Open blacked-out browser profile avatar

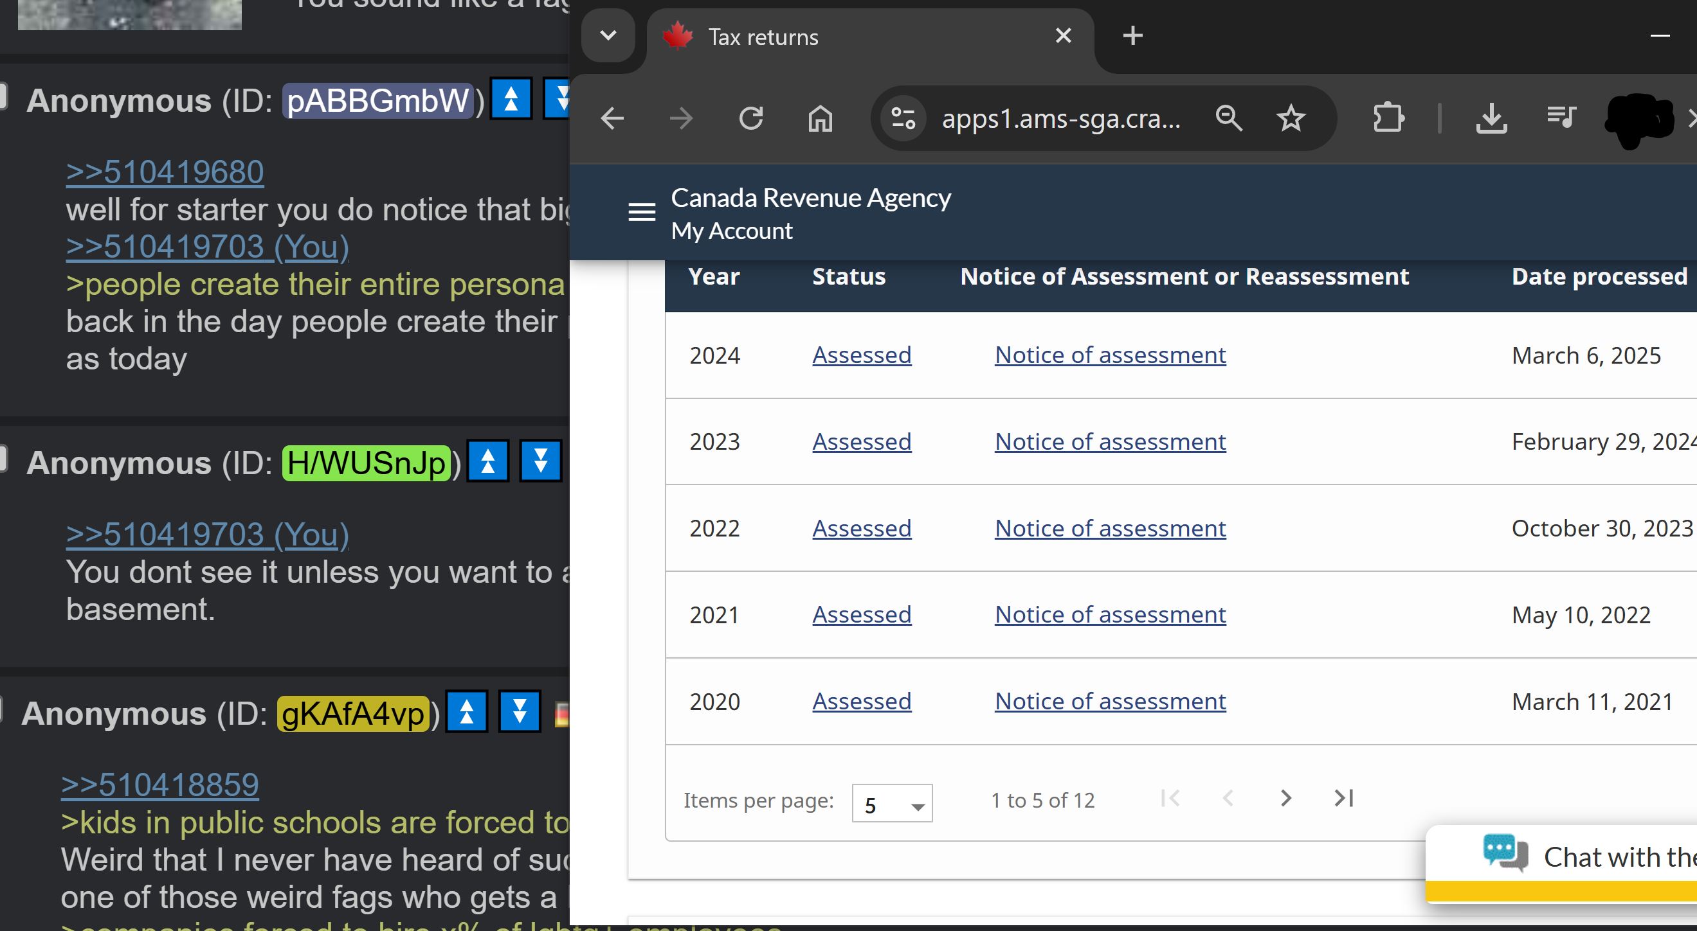[x=1639, y=120]
